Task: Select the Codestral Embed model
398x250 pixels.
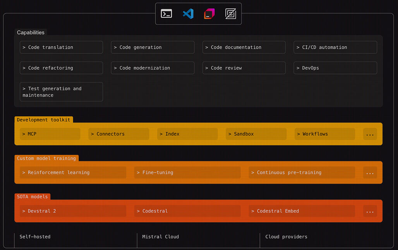Action: coord(302,211)
